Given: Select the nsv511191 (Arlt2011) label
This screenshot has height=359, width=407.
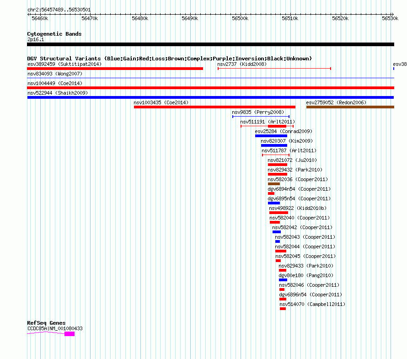Looking at the screenshot, I should pos(268,122).
